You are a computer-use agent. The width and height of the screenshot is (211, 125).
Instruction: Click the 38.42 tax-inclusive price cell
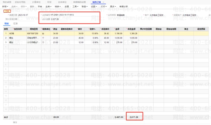pyautogui.click(x=105, y=33)
